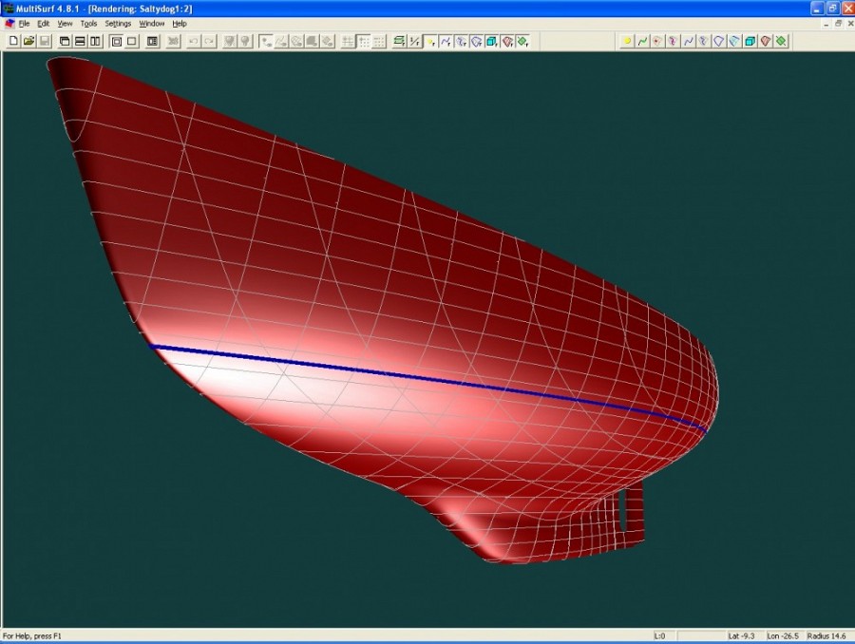Open the Tools menu
Viewport: 855px width, 644px height.
point(88,23)
